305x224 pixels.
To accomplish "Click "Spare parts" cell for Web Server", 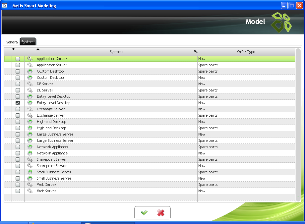I will (208, 185).
